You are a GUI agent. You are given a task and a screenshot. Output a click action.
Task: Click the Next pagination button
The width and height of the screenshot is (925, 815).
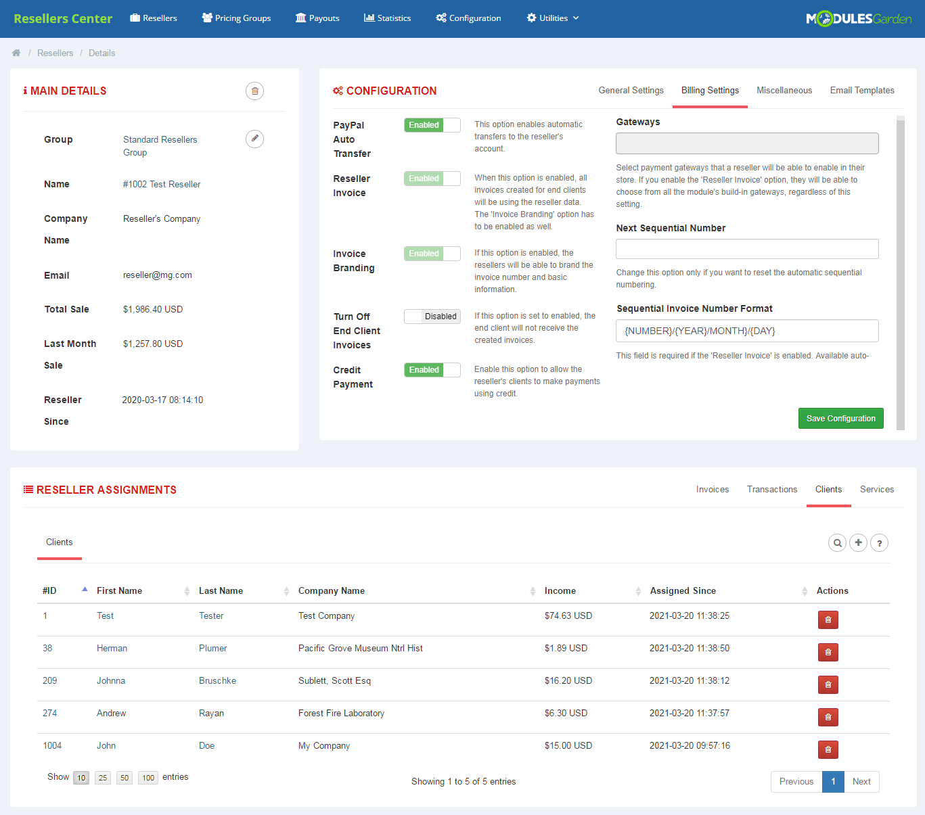tap(861, 782)
